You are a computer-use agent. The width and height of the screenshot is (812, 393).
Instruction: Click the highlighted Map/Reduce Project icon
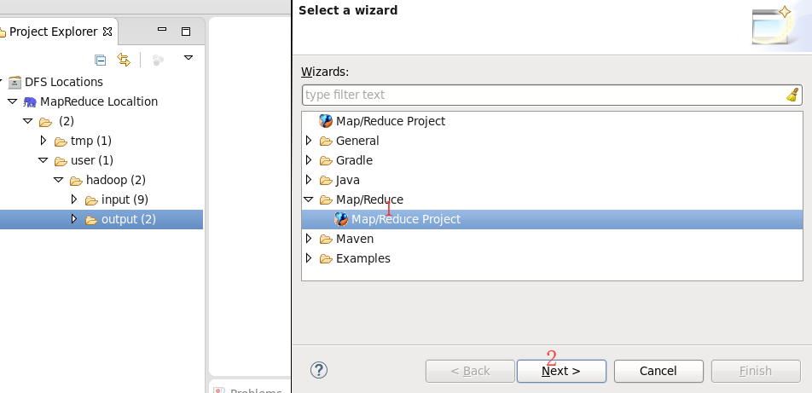341,219
